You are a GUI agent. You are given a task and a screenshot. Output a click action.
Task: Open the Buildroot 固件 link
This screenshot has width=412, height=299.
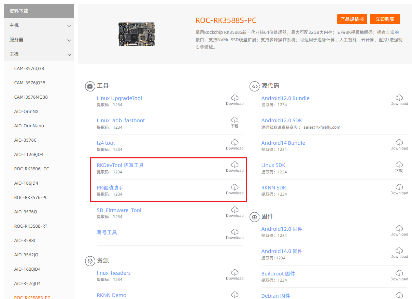[x=278, y=274]
